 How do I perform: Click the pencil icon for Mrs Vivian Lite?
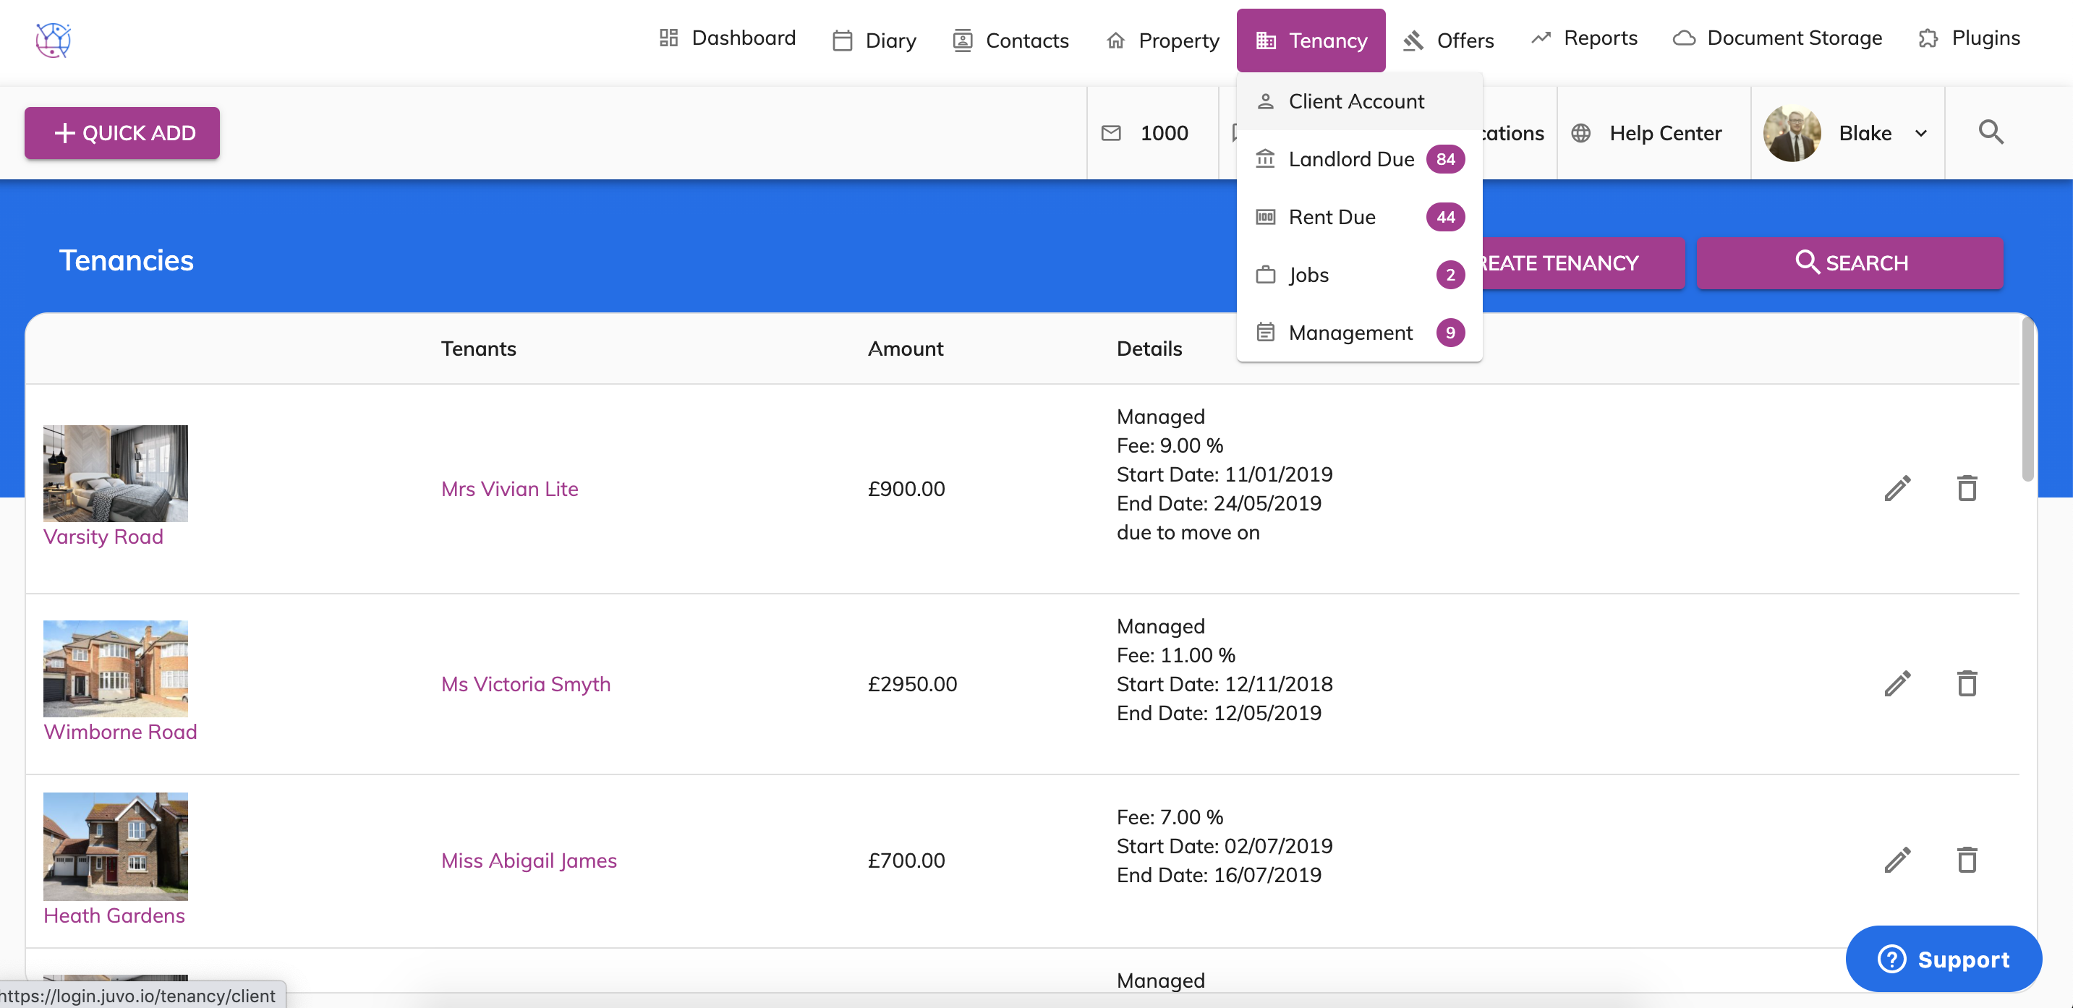[x=1897, y=488]
